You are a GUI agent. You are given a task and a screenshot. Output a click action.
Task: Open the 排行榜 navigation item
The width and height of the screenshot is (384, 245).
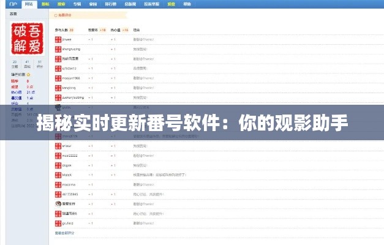coord(111,4)
